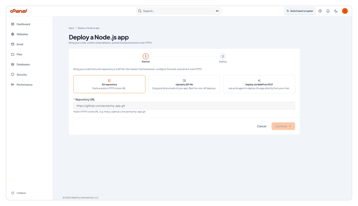358x206 pixels.
Task: Open the orange user avatar menu
Action: point(345,11)
